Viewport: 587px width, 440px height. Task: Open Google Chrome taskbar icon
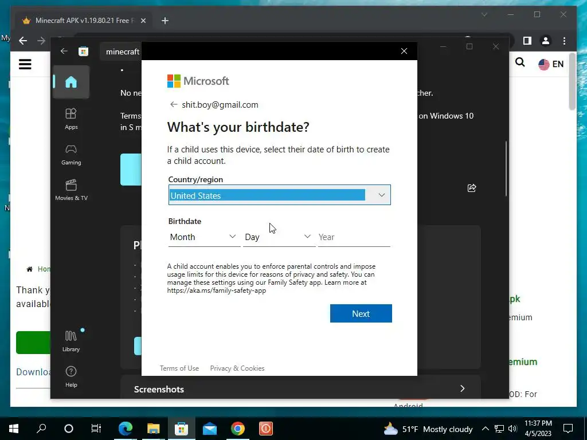(x=238, y=429)
